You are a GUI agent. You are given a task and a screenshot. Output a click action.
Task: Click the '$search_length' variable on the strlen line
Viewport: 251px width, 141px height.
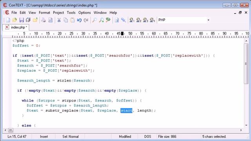click(x=34, y=81)
